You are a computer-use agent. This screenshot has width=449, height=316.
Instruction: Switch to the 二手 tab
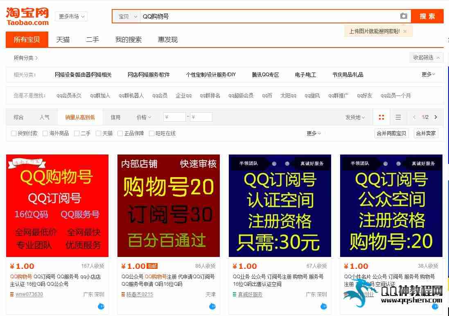tap(92, 40)
